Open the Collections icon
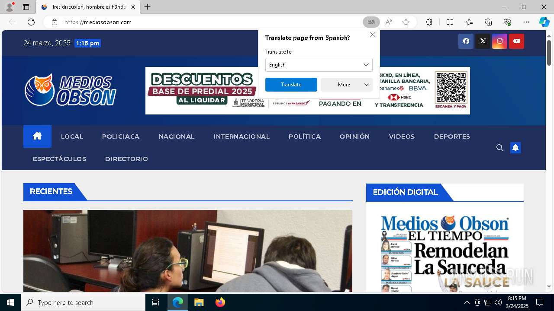Screen dimensions: 554x311 [x=488, y=22]
